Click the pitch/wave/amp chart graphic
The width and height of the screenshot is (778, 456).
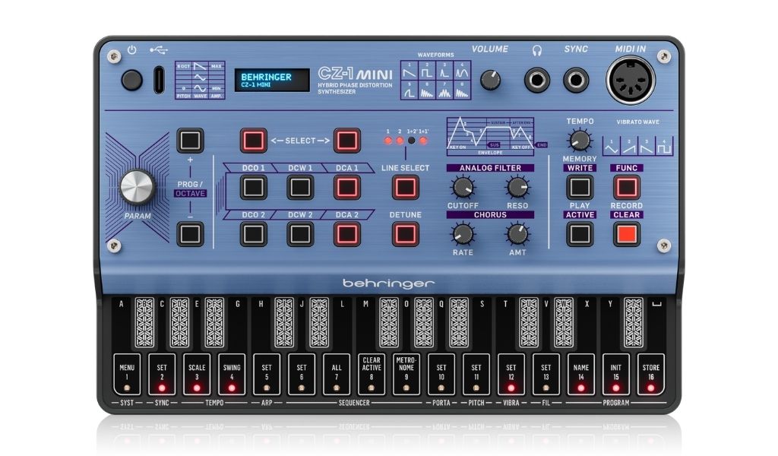pyautogui.click(x=200, y=80)
